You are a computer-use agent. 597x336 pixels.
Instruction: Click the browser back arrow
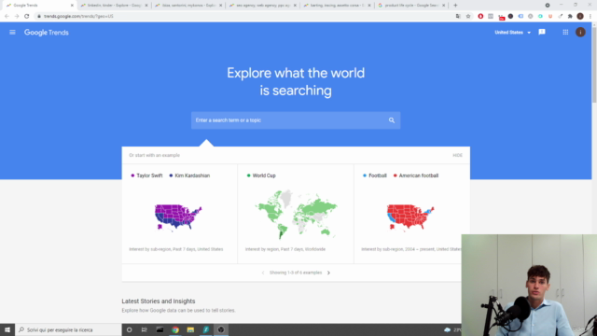tap(7, 16)
